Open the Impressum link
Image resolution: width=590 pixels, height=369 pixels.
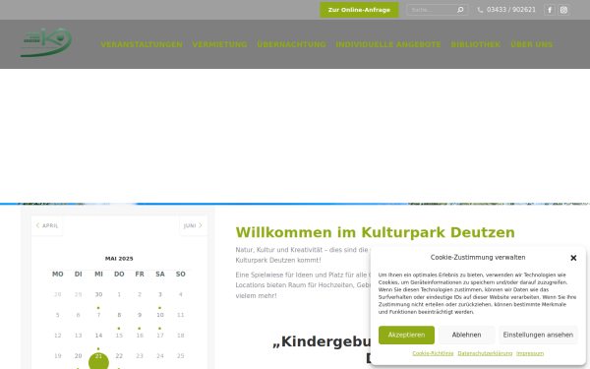coord(530,353)
